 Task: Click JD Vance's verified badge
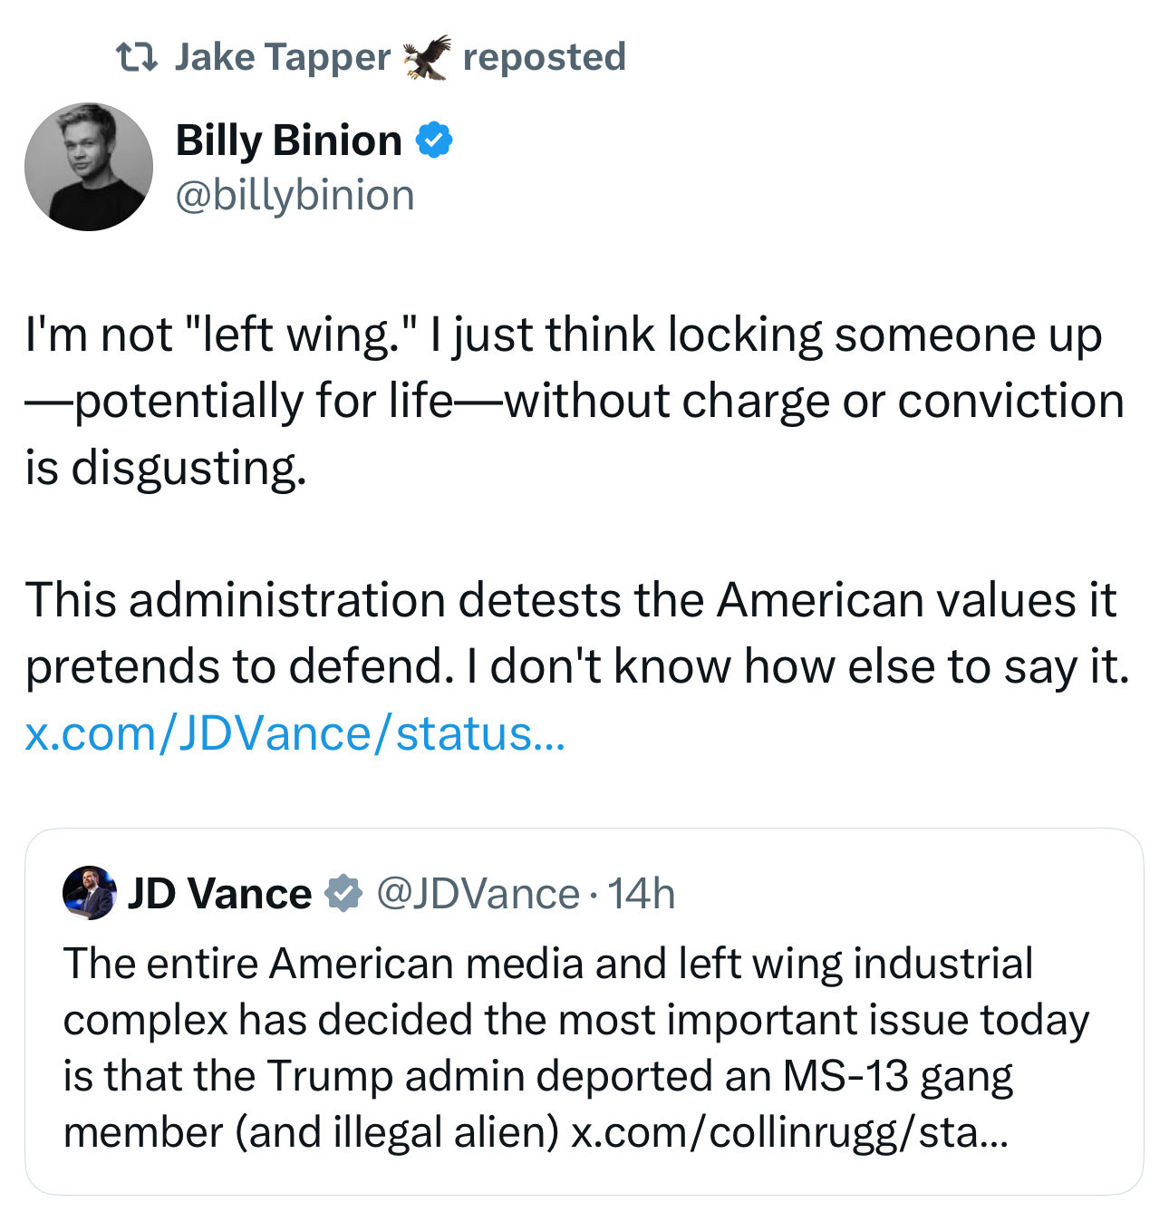pos(343,893)
